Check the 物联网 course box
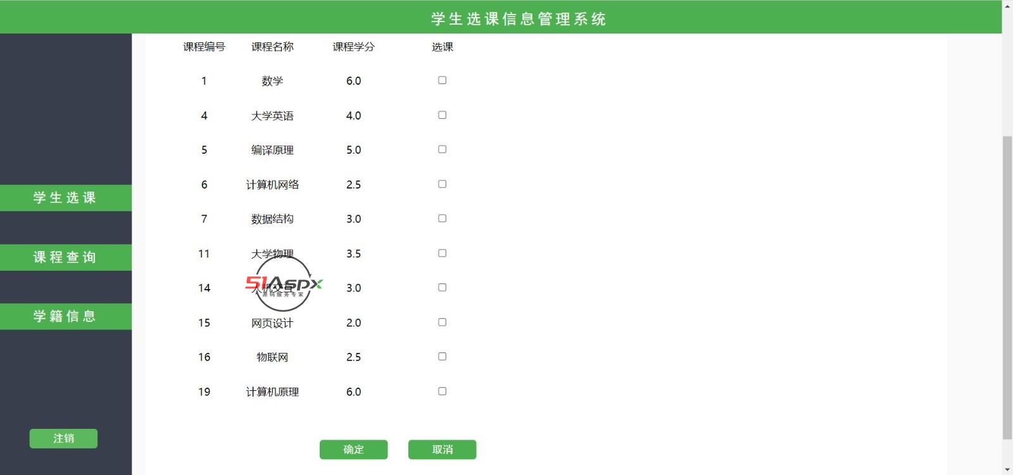 [x=442, y=356]
